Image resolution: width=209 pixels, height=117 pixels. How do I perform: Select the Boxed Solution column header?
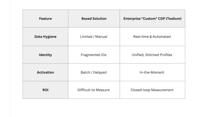[94, 18]
